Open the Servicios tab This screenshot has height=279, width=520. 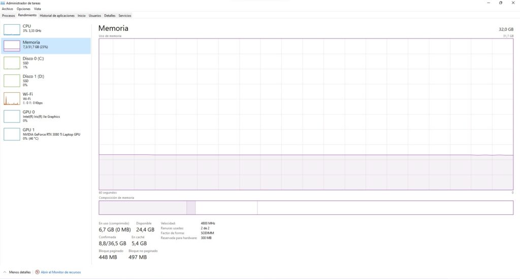tap(125, 16)
